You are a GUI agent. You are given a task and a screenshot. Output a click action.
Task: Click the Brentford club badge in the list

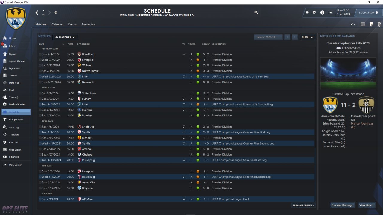[x=79, y=54]
